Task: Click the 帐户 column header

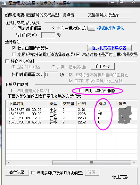Action: 127,104
